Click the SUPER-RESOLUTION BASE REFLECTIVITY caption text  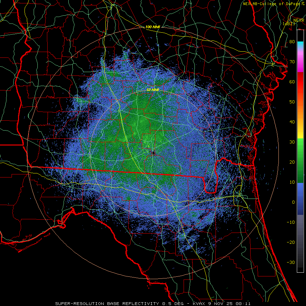click(x=107, y=304)
